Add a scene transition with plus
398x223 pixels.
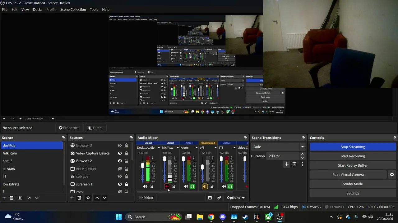[x=287, y=164]
